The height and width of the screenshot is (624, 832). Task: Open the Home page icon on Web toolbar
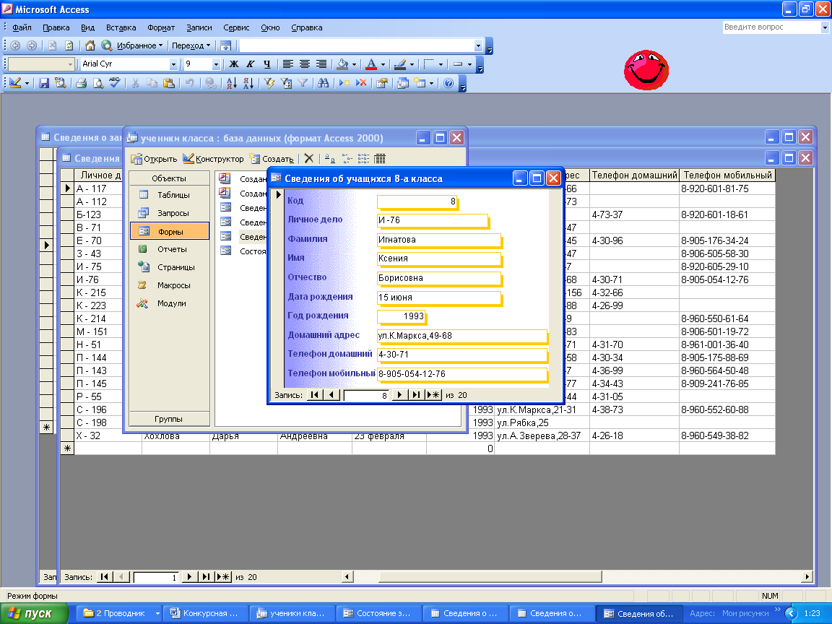90,45
